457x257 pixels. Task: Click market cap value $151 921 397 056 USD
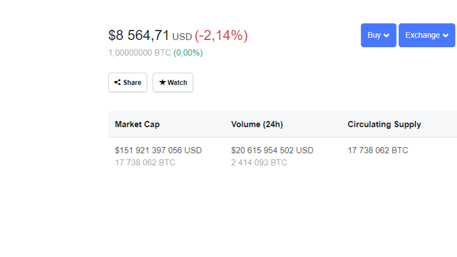point(158,150)
